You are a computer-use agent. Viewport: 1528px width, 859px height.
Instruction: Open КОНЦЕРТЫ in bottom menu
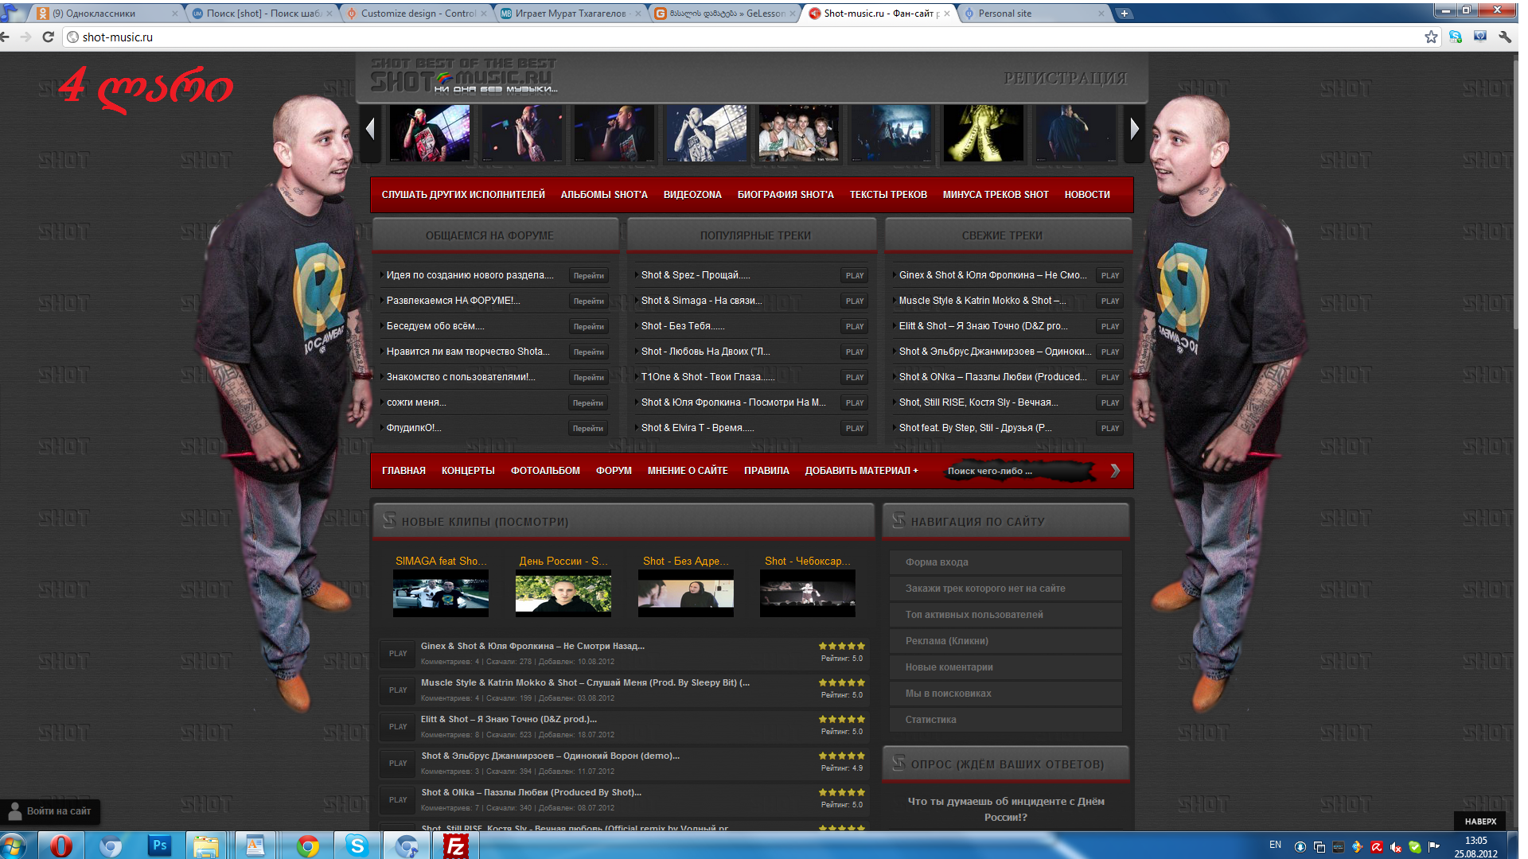tap(468, 471)
